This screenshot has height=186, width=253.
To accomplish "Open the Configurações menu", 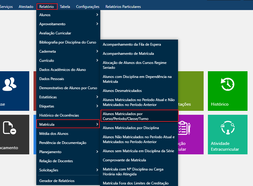I will 87,6.
